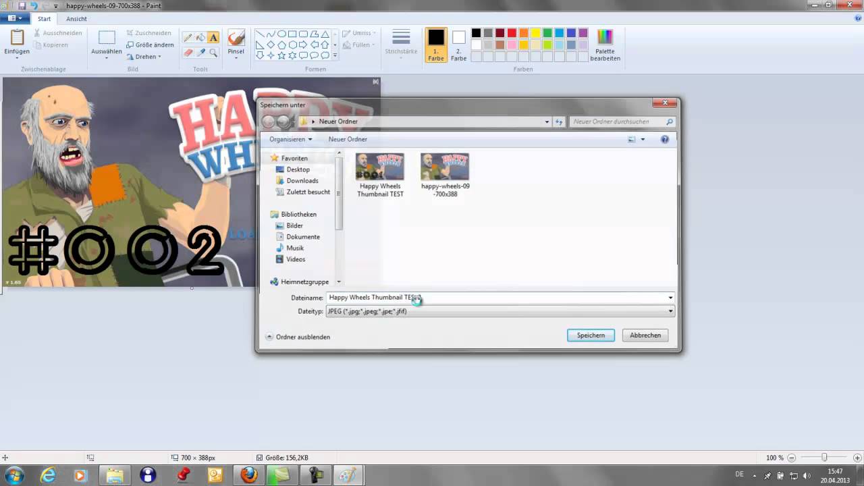Pick the red color swatch
864x486 pixels.
pos(512,33)
